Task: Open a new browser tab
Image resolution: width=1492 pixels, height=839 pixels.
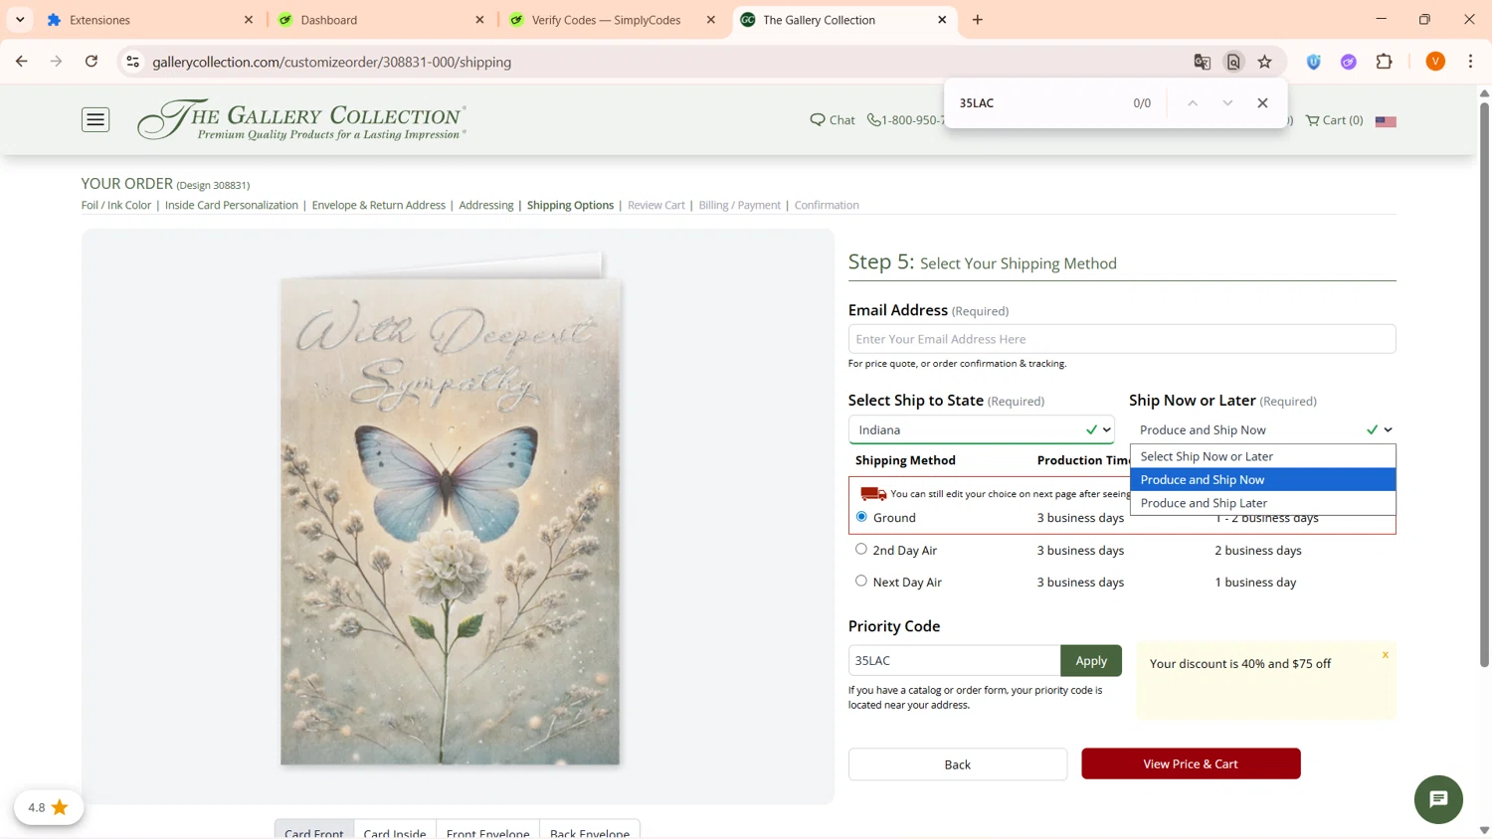Action: click(978, 20)
